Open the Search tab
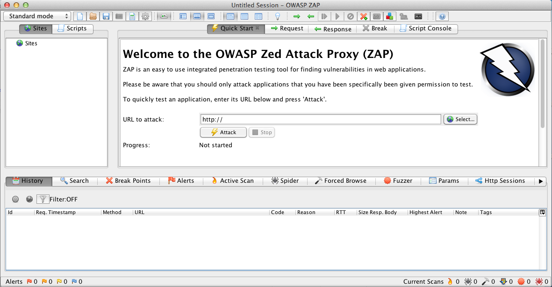This screenshot has height=287, width=552. point(74,181)
